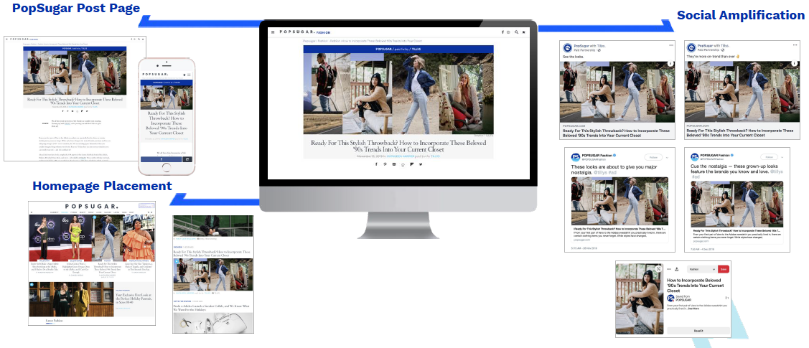Image resolution: width=809 pixels, height=348 pixels.
Task: Click the Facebook icon in monitor's header
Action: [502, 32]
